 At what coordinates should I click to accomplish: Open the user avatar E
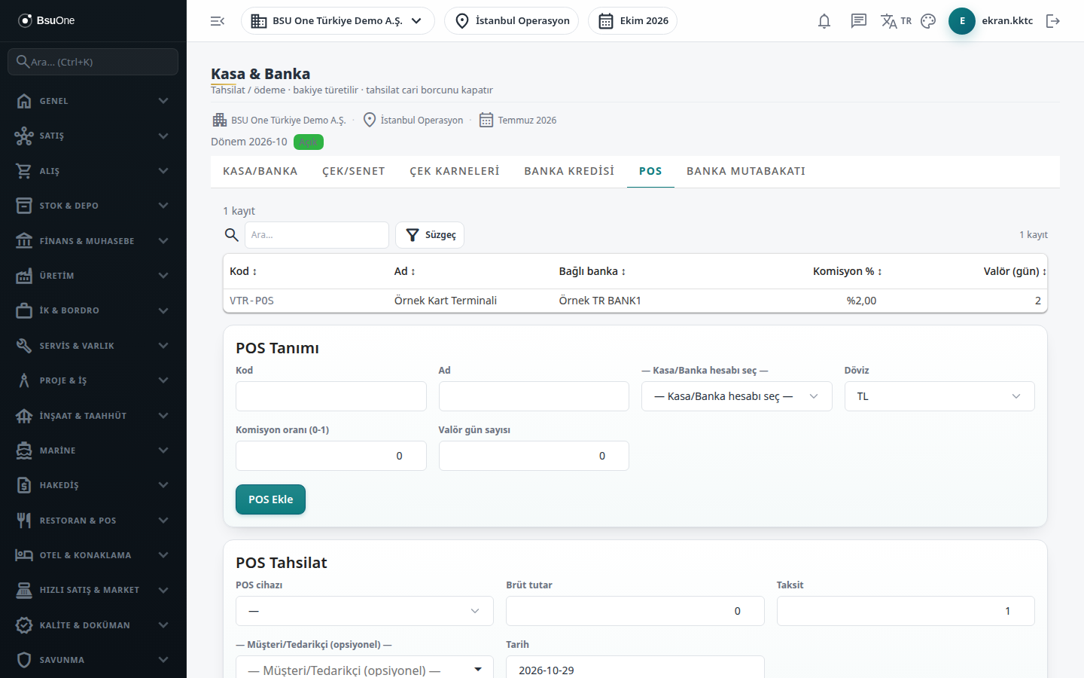pos(962,21)
